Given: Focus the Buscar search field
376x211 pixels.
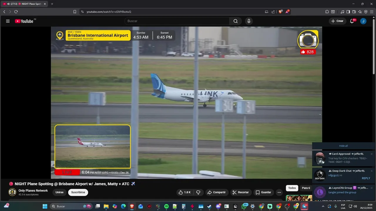Looking at the screenshot, I should point(177,21).
